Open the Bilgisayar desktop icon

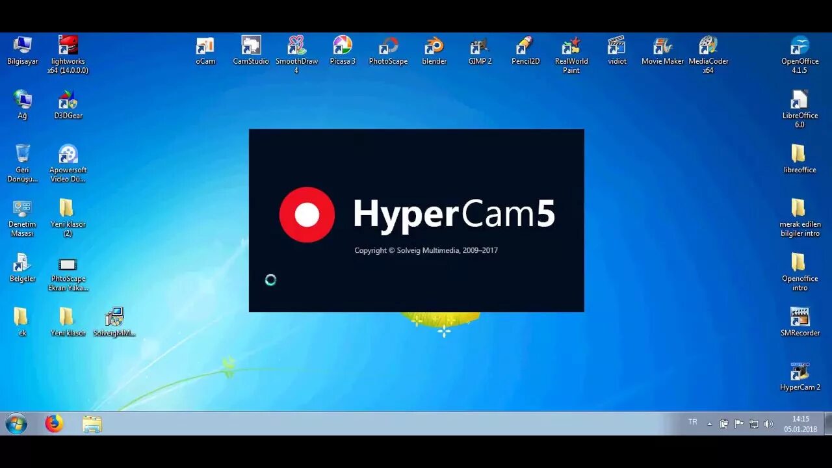tap(23, 51)
